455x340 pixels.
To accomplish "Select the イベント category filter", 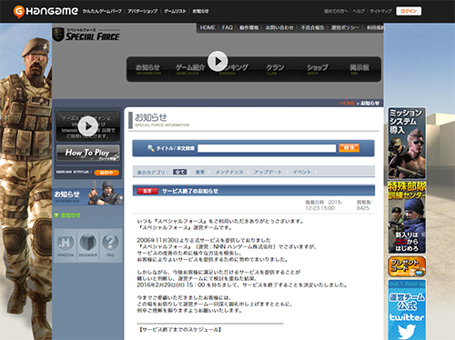I will click(x=302, y=172).
